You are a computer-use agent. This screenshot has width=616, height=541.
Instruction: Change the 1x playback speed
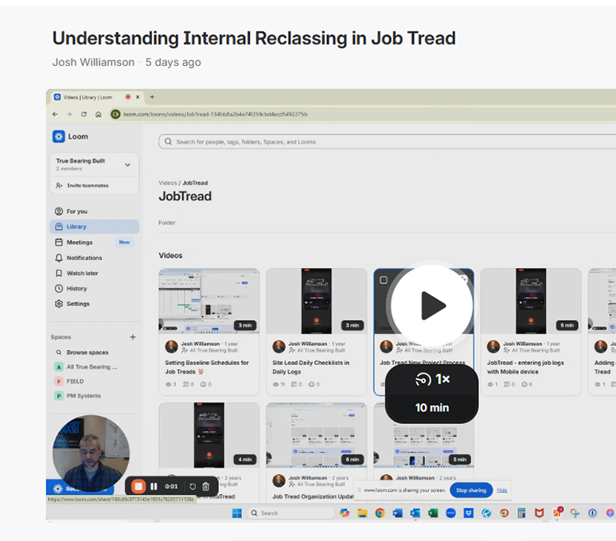pos(432,380)
